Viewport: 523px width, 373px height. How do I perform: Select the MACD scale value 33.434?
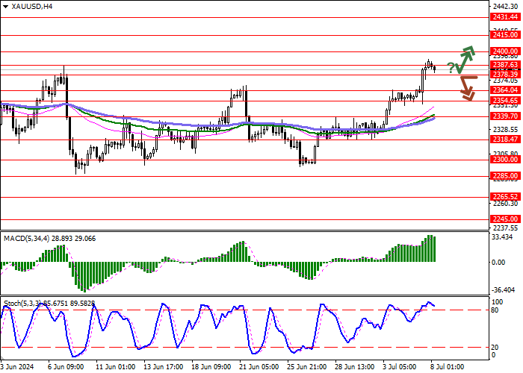pos(502,237)
